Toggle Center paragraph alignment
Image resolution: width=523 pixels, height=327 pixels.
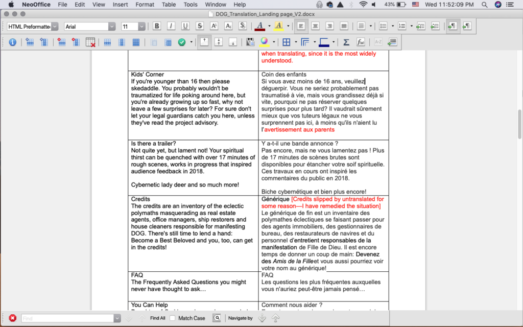pyautogui.click(x=315, y=26)
